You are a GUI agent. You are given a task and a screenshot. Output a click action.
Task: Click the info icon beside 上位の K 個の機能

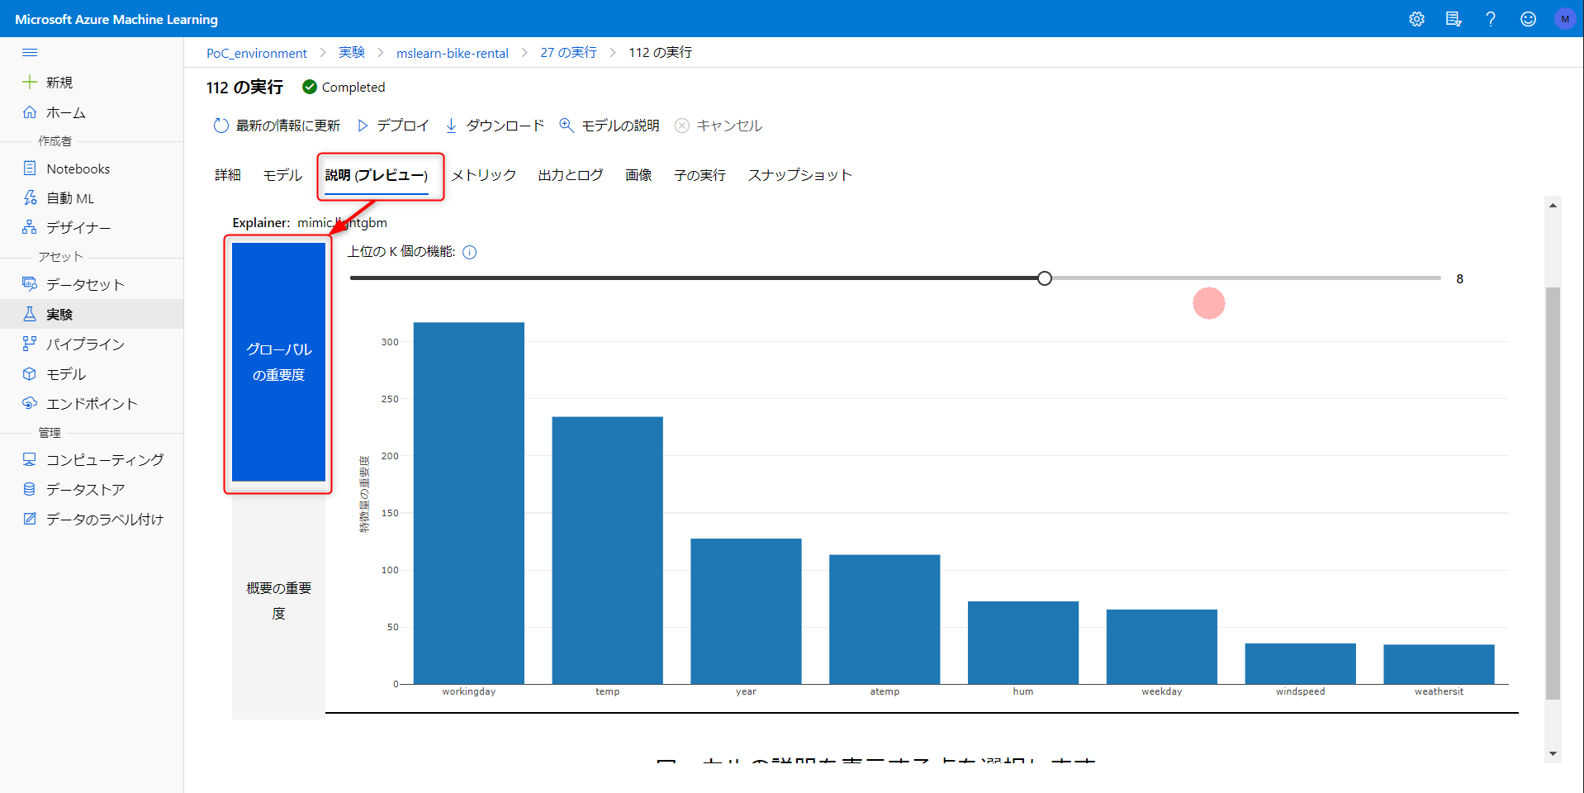(x=470, y=253)
